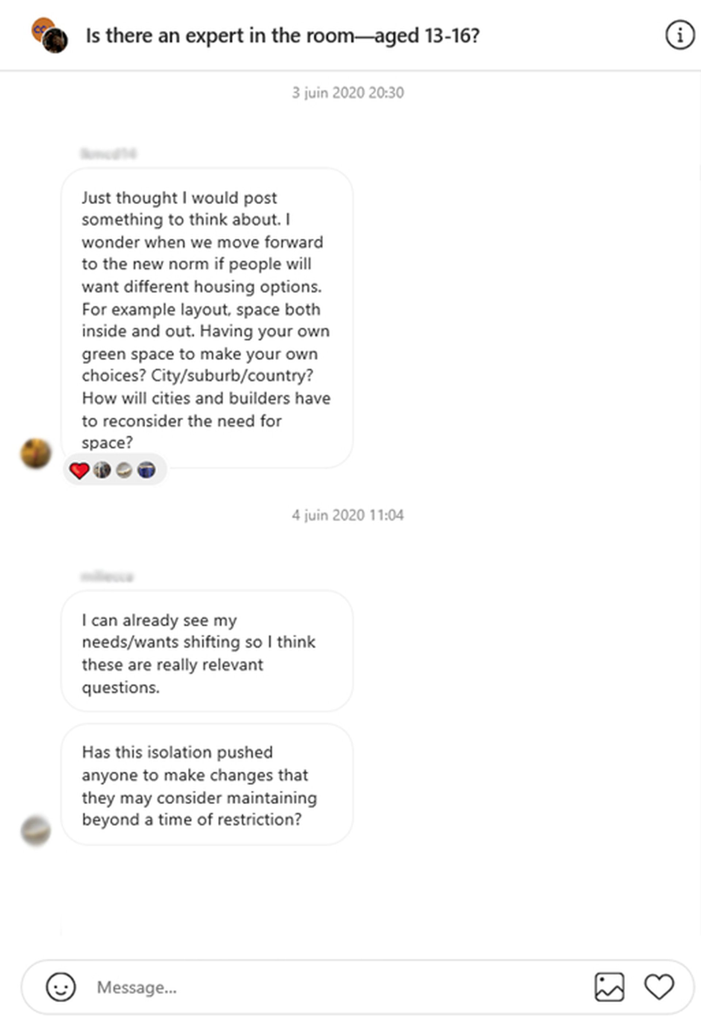Click the blurred username above second message

coord(107,577)
